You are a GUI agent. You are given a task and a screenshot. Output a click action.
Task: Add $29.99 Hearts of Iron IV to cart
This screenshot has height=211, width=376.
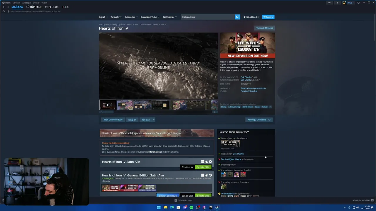(203, 167)
